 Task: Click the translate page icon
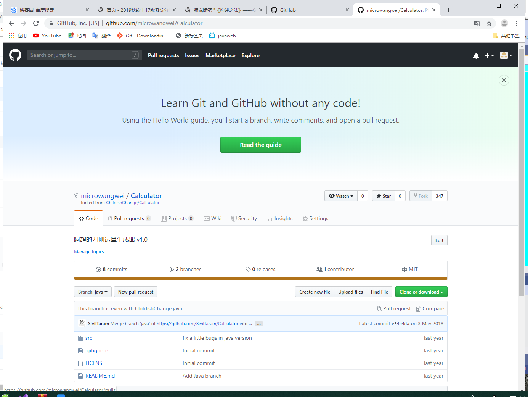click(477, 23)
